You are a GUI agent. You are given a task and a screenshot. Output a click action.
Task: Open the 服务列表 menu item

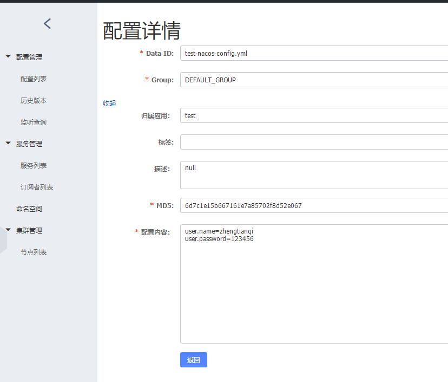point(34,165)
